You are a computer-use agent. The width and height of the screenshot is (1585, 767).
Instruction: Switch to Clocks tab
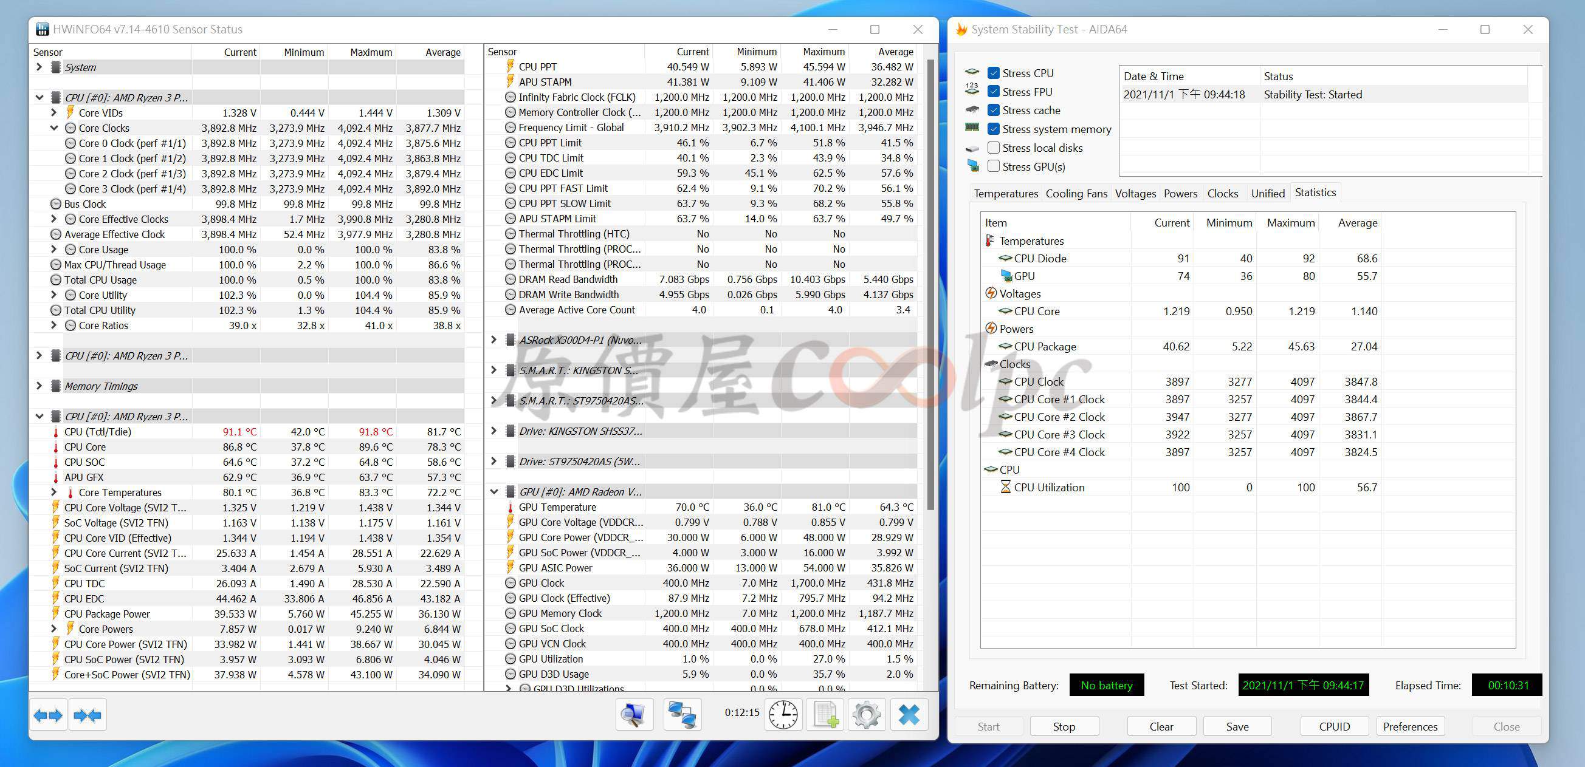point(1222,193)
